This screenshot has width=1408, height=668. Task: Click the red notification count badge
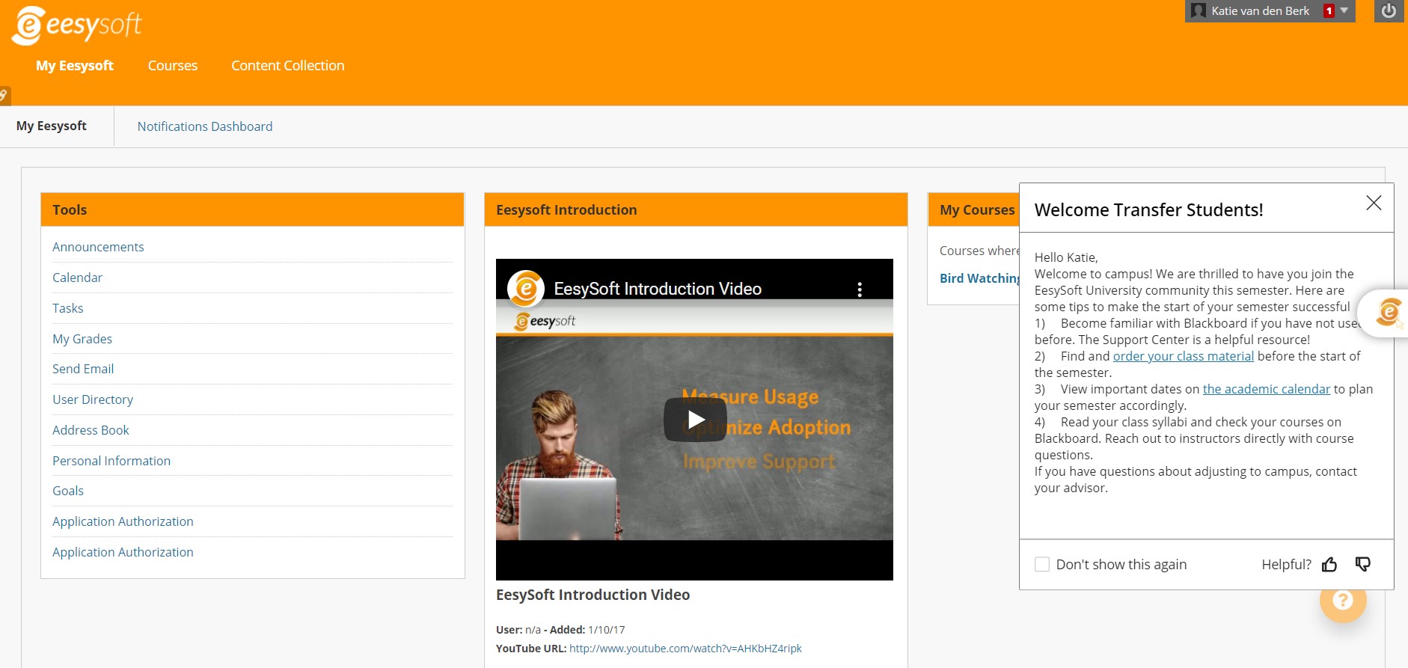coord(1329,11)
